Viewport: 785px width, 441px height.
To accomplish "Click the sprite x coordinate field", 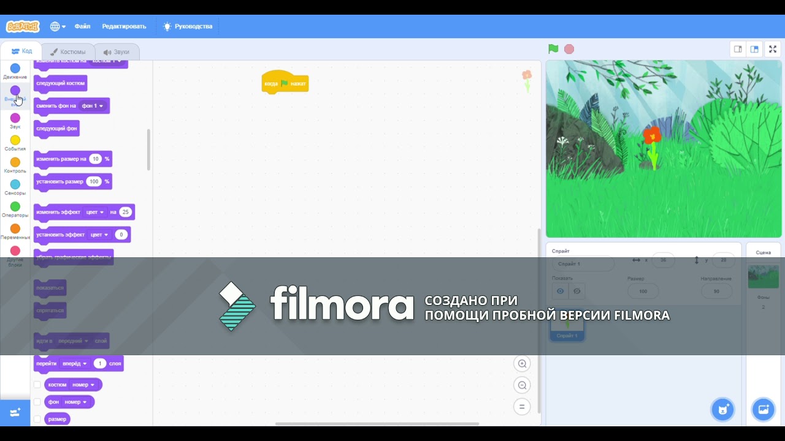I will 663,260.
